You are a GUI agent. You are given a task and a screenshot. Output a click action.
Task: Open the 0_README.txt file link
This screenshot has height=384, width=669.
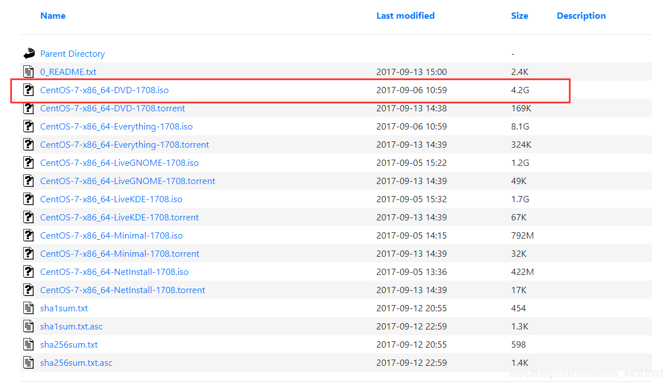(68, 72)
